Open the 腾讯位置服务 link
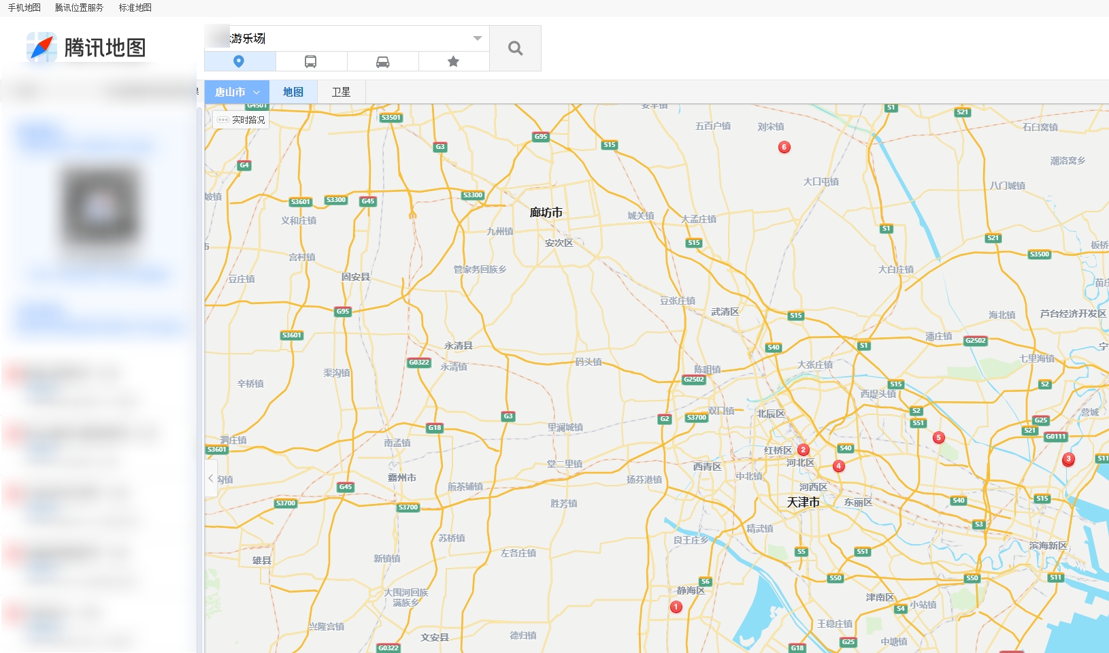 point(79,7)
